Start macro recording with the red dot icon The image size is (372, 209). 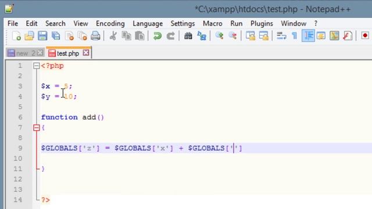tap(365, 36)
